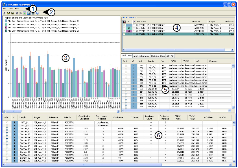238x168 pixels.
Task: Click the table list view toolbar icon
Action: pos(29,13)
